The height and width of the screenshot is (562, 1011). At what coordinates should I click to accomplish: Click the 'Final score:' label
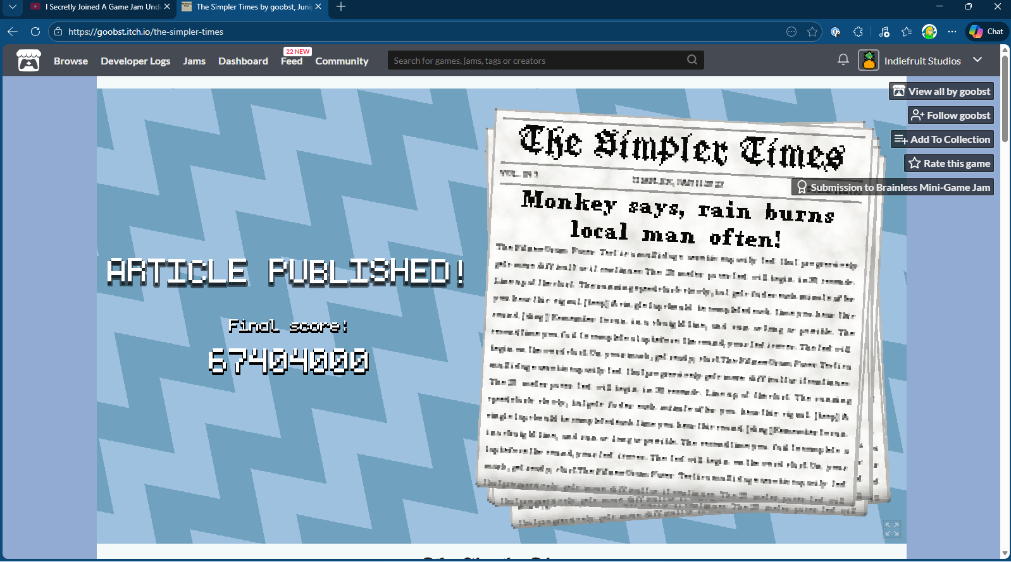288,326
